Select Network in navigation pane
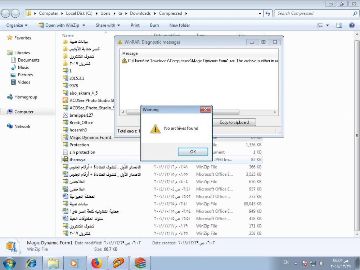This screenshot has height=270, width=360. tap(22, 126)
